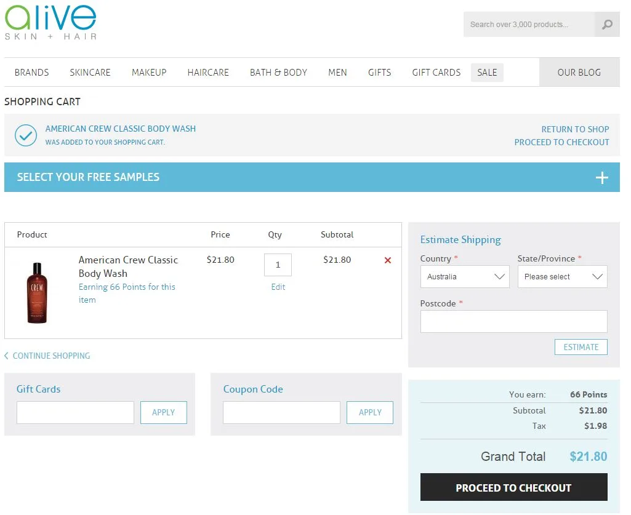
Task: Remove American Crew Body Wash with red X
Action: coord(388,260)
